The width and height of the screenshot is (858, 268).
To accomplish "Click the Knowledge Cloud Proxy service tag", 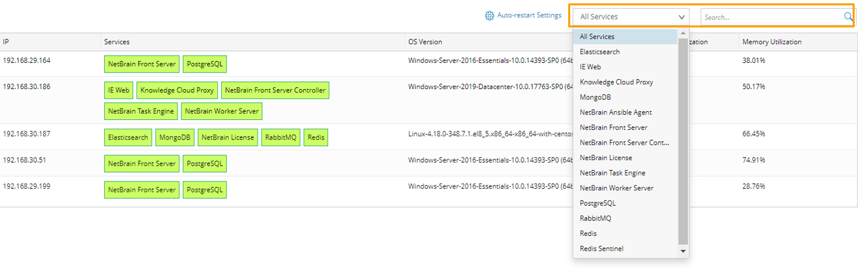I will click(x=178, y=90).
